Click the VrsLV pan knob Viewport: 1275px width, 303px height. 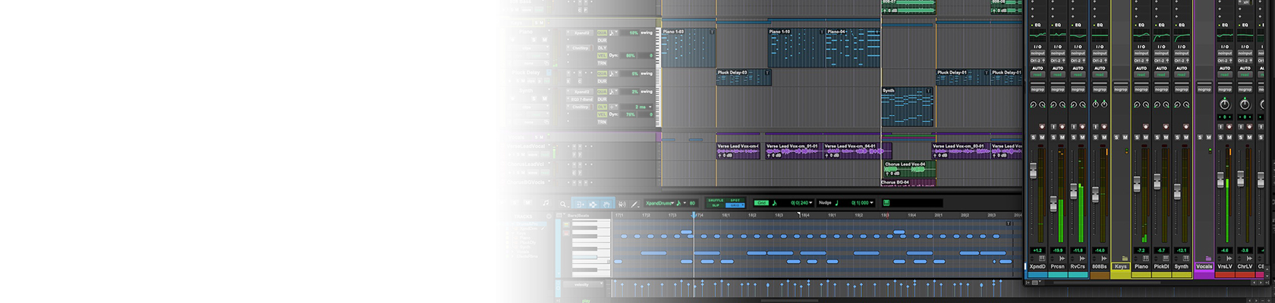pos(1224,105)
